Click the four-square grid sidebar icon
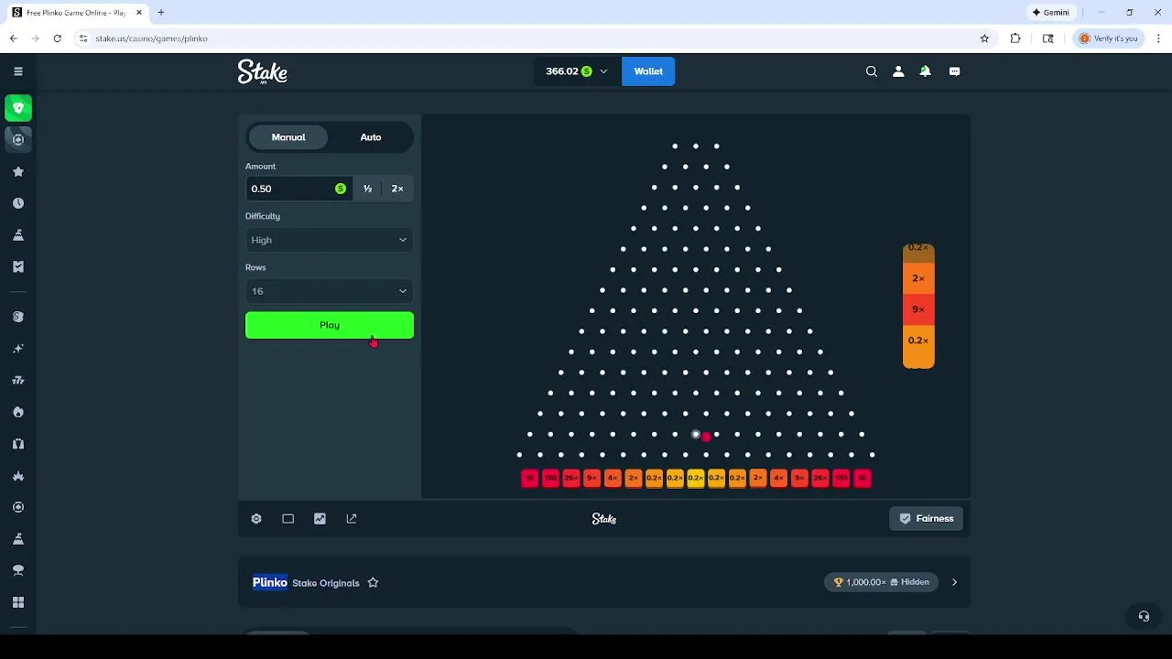The image size is (1172, 659). click(x=18, y=602)
